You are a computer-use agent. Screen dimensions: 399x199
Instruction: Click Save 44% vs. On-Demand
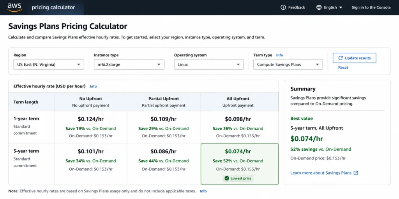pyautogui.click(x=164, y=161)
